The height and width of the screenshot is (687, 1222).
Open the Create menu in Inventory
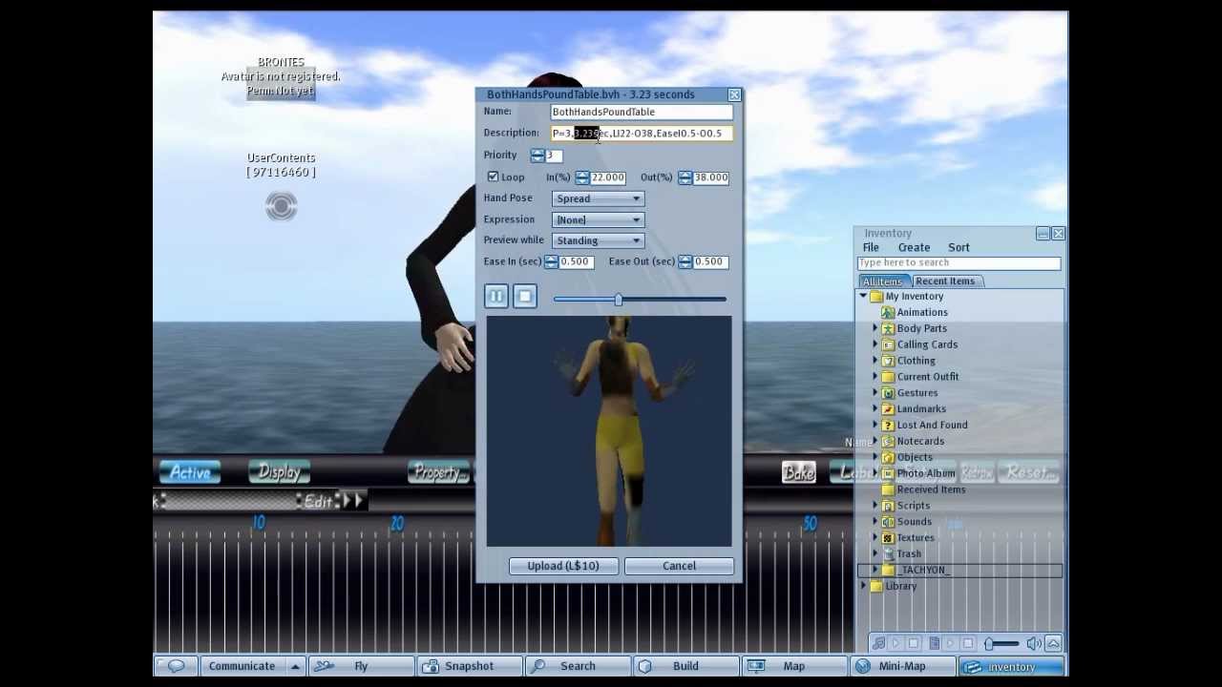(x=914, y=247)
